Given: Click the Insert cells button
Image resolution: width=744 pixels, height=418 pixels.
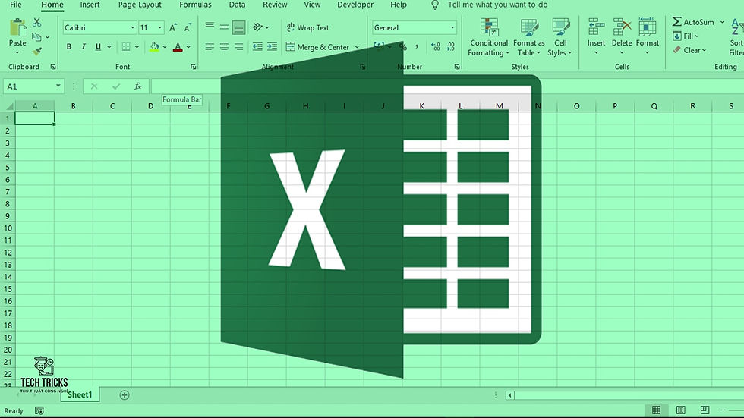Looking at the screenshot, I should point(597,36).
